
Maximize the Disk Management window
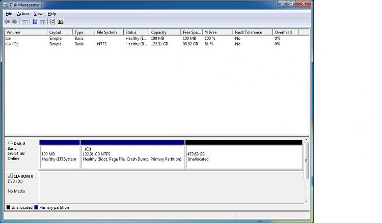click(291, 4)
